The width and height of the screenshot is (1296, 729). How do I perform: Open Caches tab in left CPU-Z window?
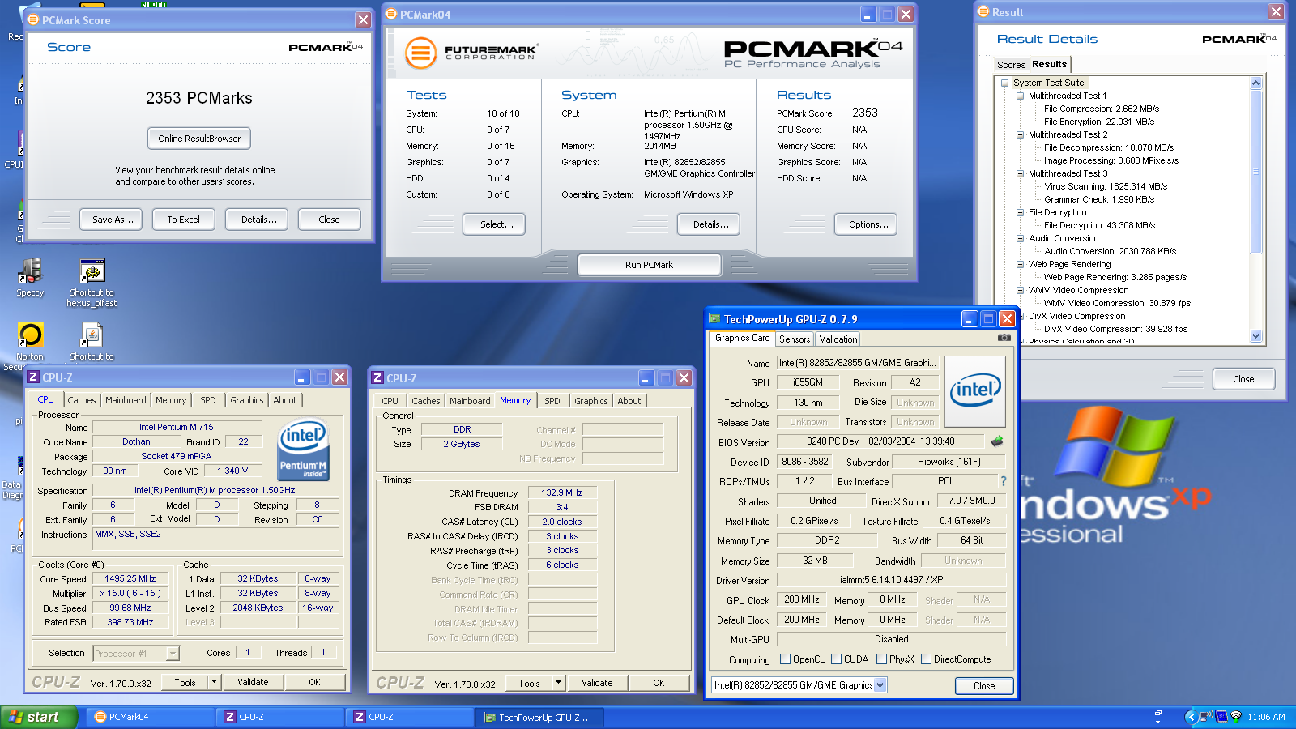(x=81, y=400)
